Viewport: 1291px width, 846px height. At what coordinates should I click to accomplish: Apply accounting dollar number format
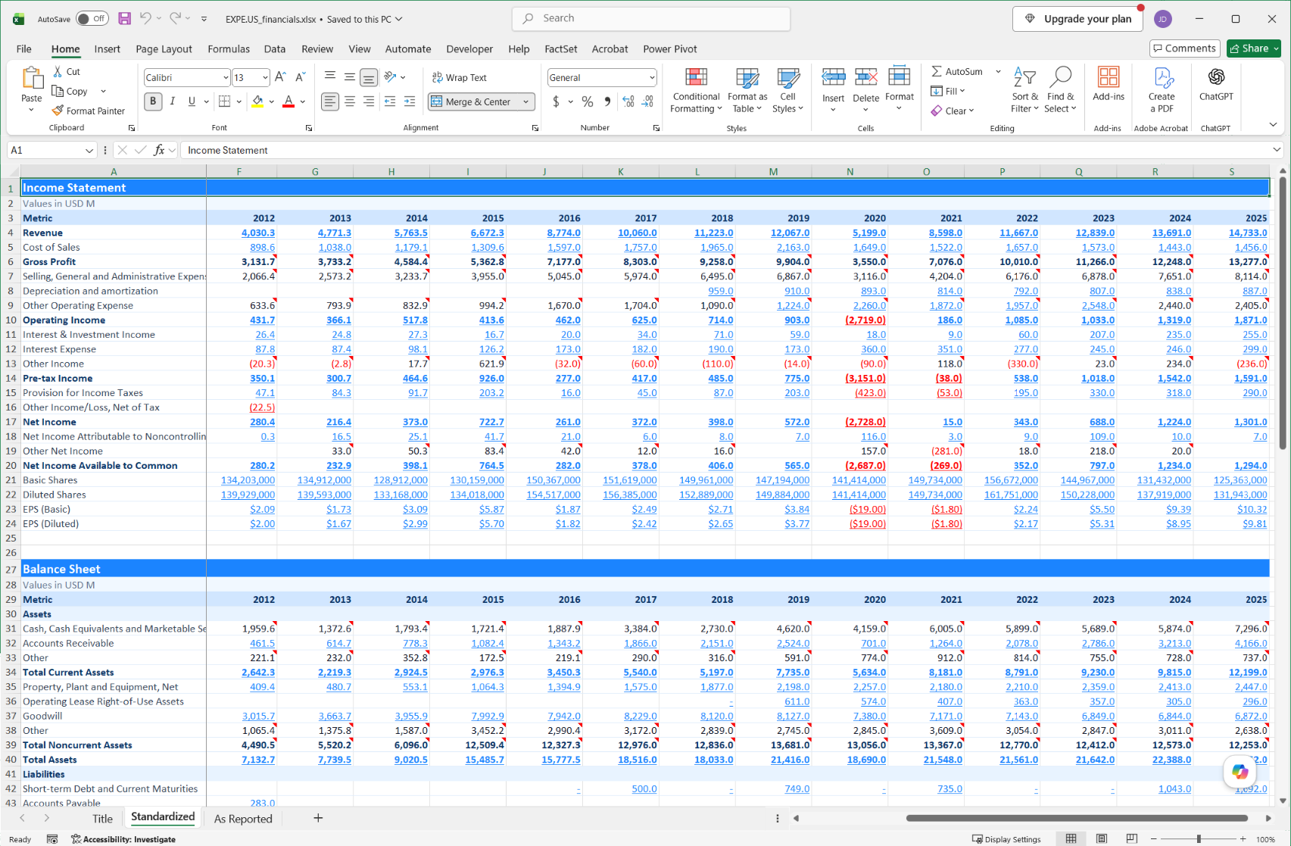pyautogui.click(x=556, y=101)
